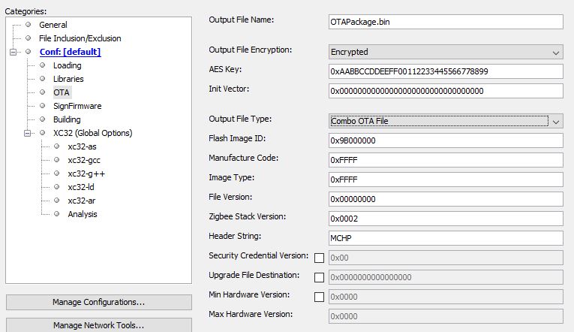This screenshot has width=574, height=332.
Task: Open the Output File Type dropdown
Action: [446, 121]
